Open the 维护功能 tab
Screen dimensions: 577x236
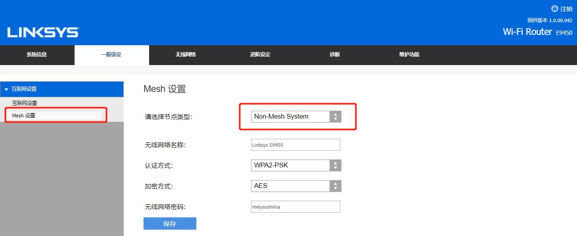pyautogui.click(x=408, y=54)
